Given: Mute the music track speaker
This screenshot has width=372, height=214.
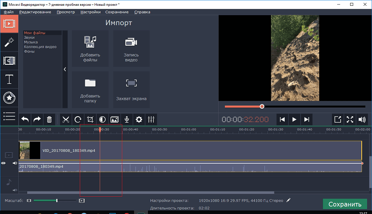Looking at the screenshot, I should [x=15, y=190].
